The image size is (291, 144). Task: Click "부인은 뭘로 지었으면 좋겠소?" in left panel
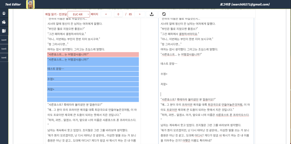(x=66, y=29)
